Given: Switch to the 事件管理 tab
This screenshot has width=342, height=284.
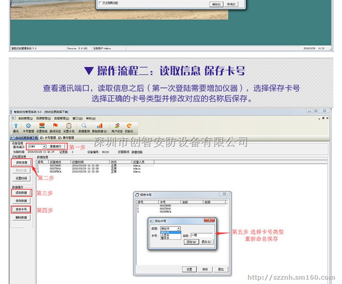Looking at the screenshot, I should point(66,138).
